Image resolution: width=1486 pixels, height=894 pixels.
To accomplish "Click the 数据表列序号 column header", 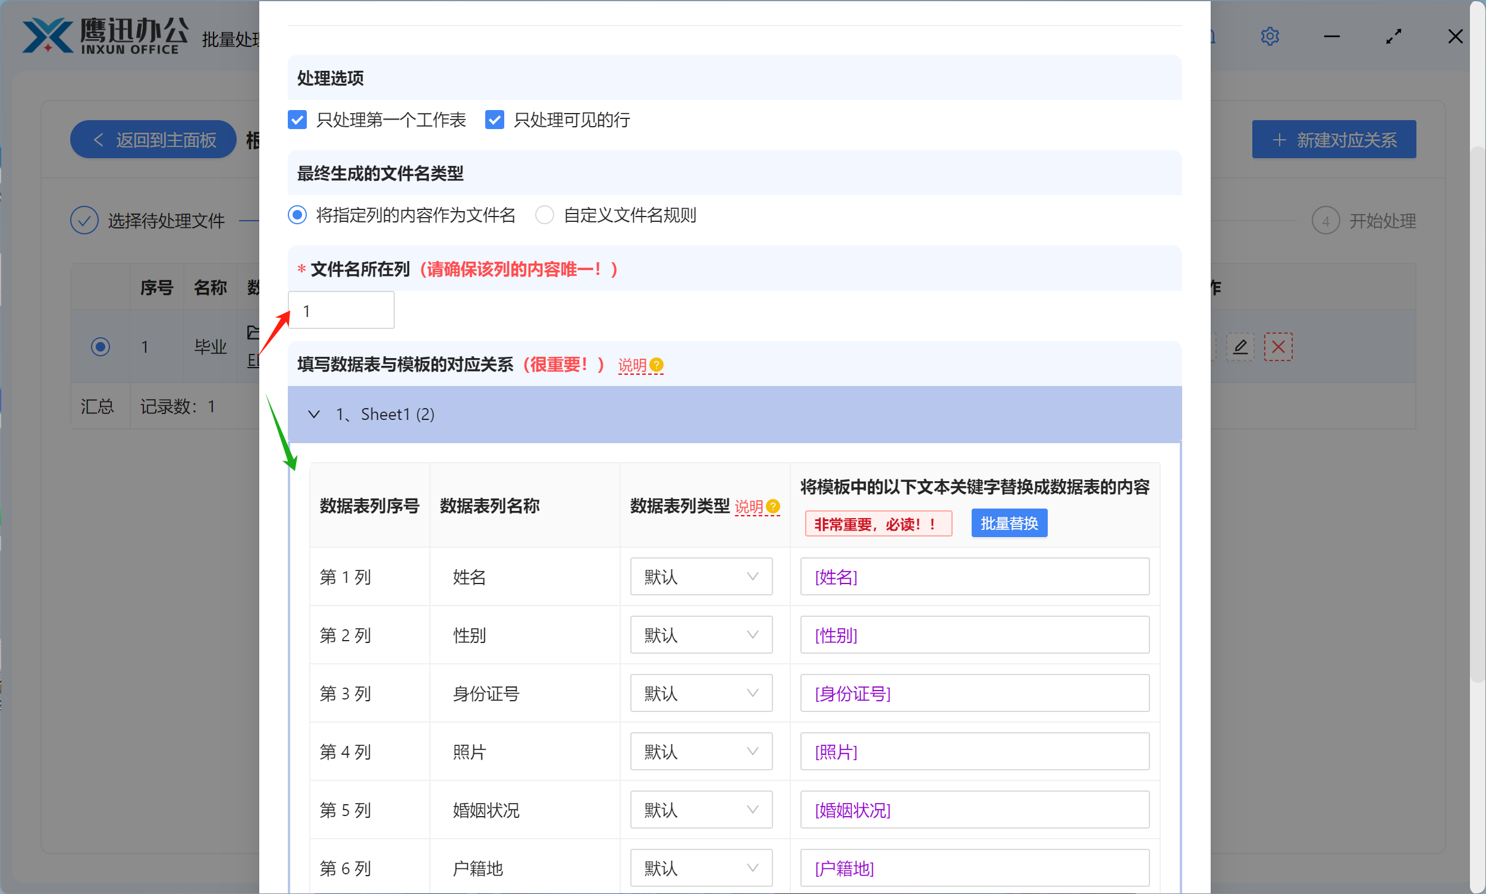I will pos(369,506).
